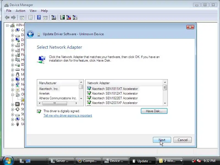Collapse the root WIN- computer node
The image size is (220, 165).
(7, 25)
